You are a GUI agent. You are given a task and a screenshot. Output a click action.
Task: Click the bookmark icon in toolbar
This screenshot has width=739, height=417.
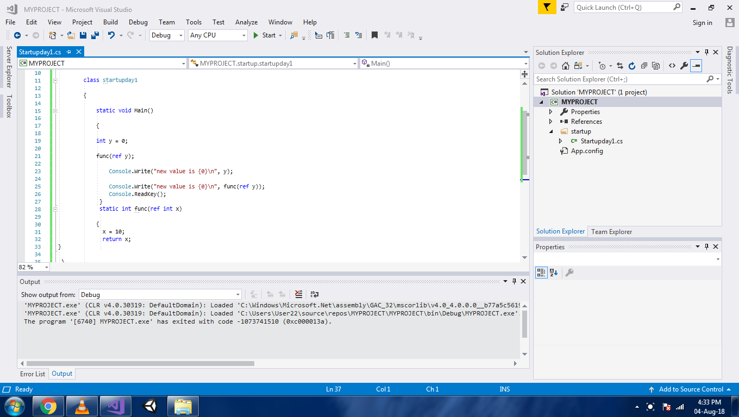[374, 35]
